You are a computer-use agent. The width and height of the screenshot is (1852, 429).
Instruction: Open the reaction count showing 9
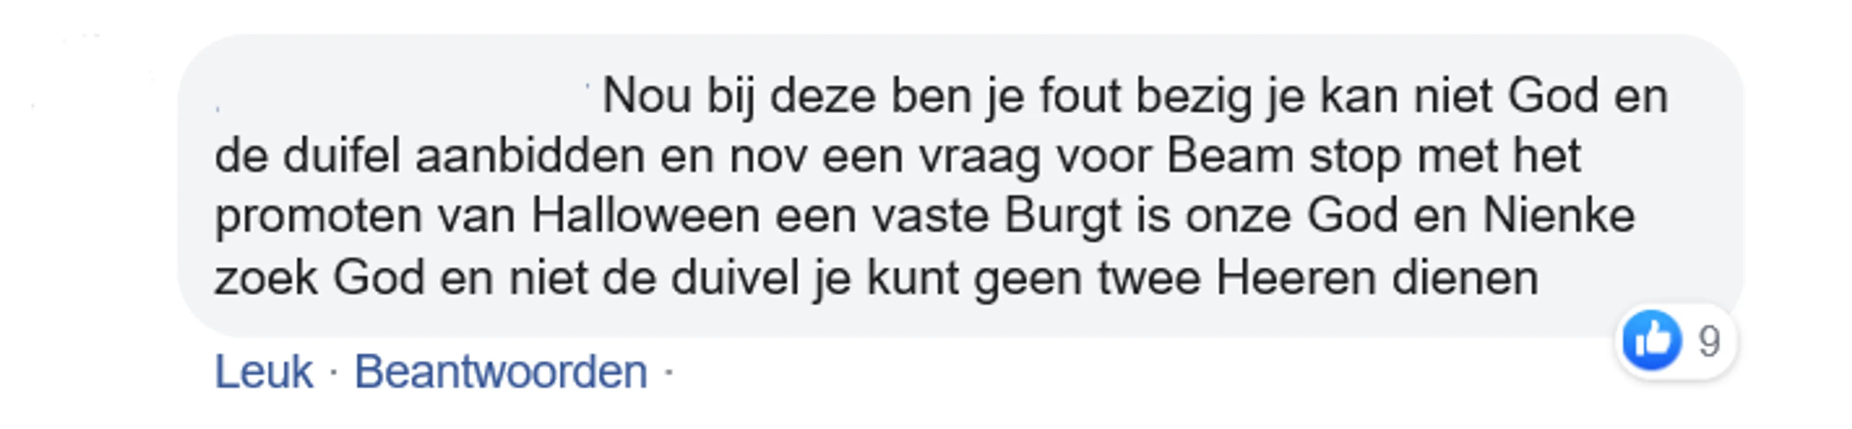tap(1709, 341)
